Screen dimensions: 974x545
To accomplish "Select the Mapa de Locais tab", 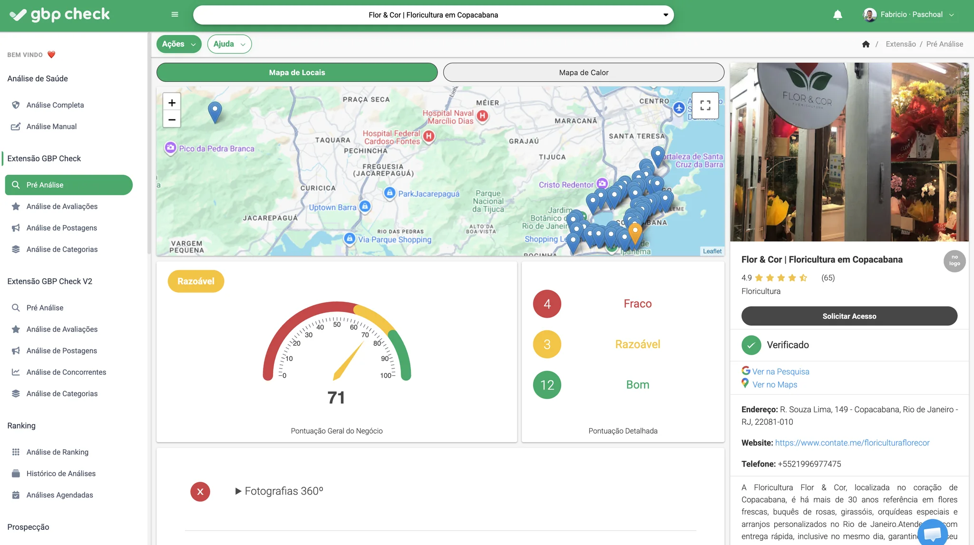I will tap(297, 72).
